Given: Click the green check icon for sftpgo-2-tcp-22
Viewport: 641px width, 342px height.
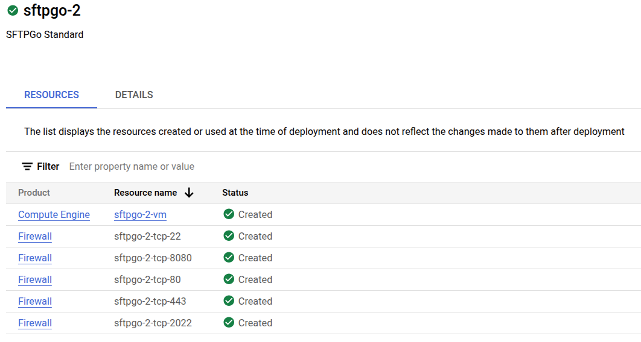Looking at the screenshot, I should tap(229, 236).
